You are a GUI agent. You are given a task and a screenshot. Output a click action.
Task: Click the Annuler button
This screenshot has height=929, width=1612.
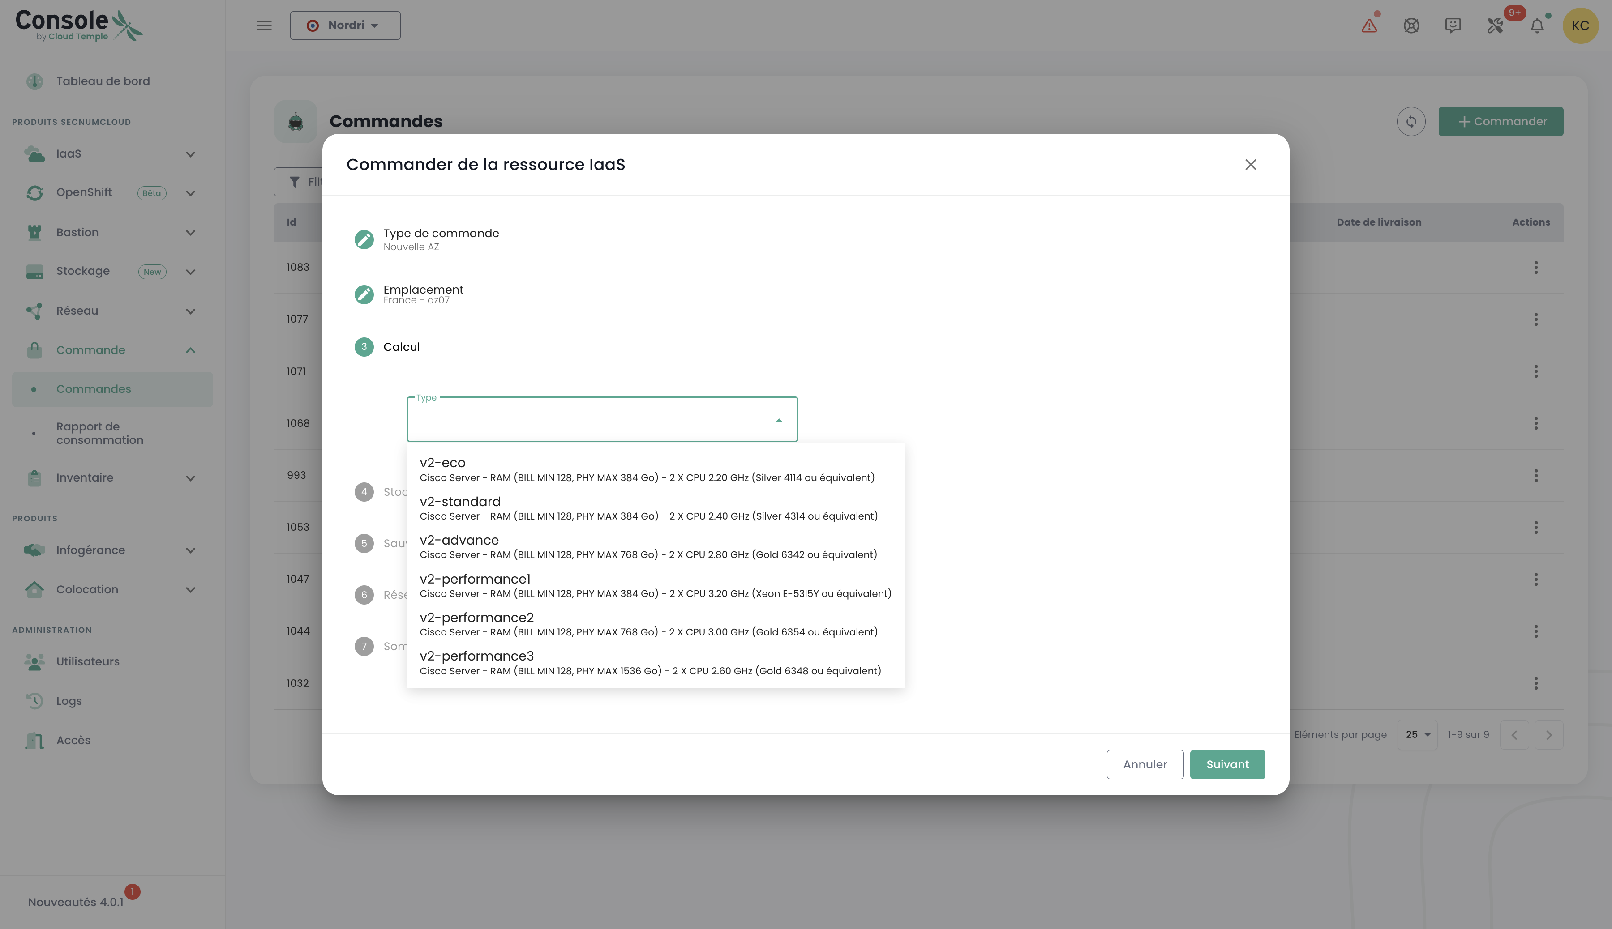(x=1144, y=764)
